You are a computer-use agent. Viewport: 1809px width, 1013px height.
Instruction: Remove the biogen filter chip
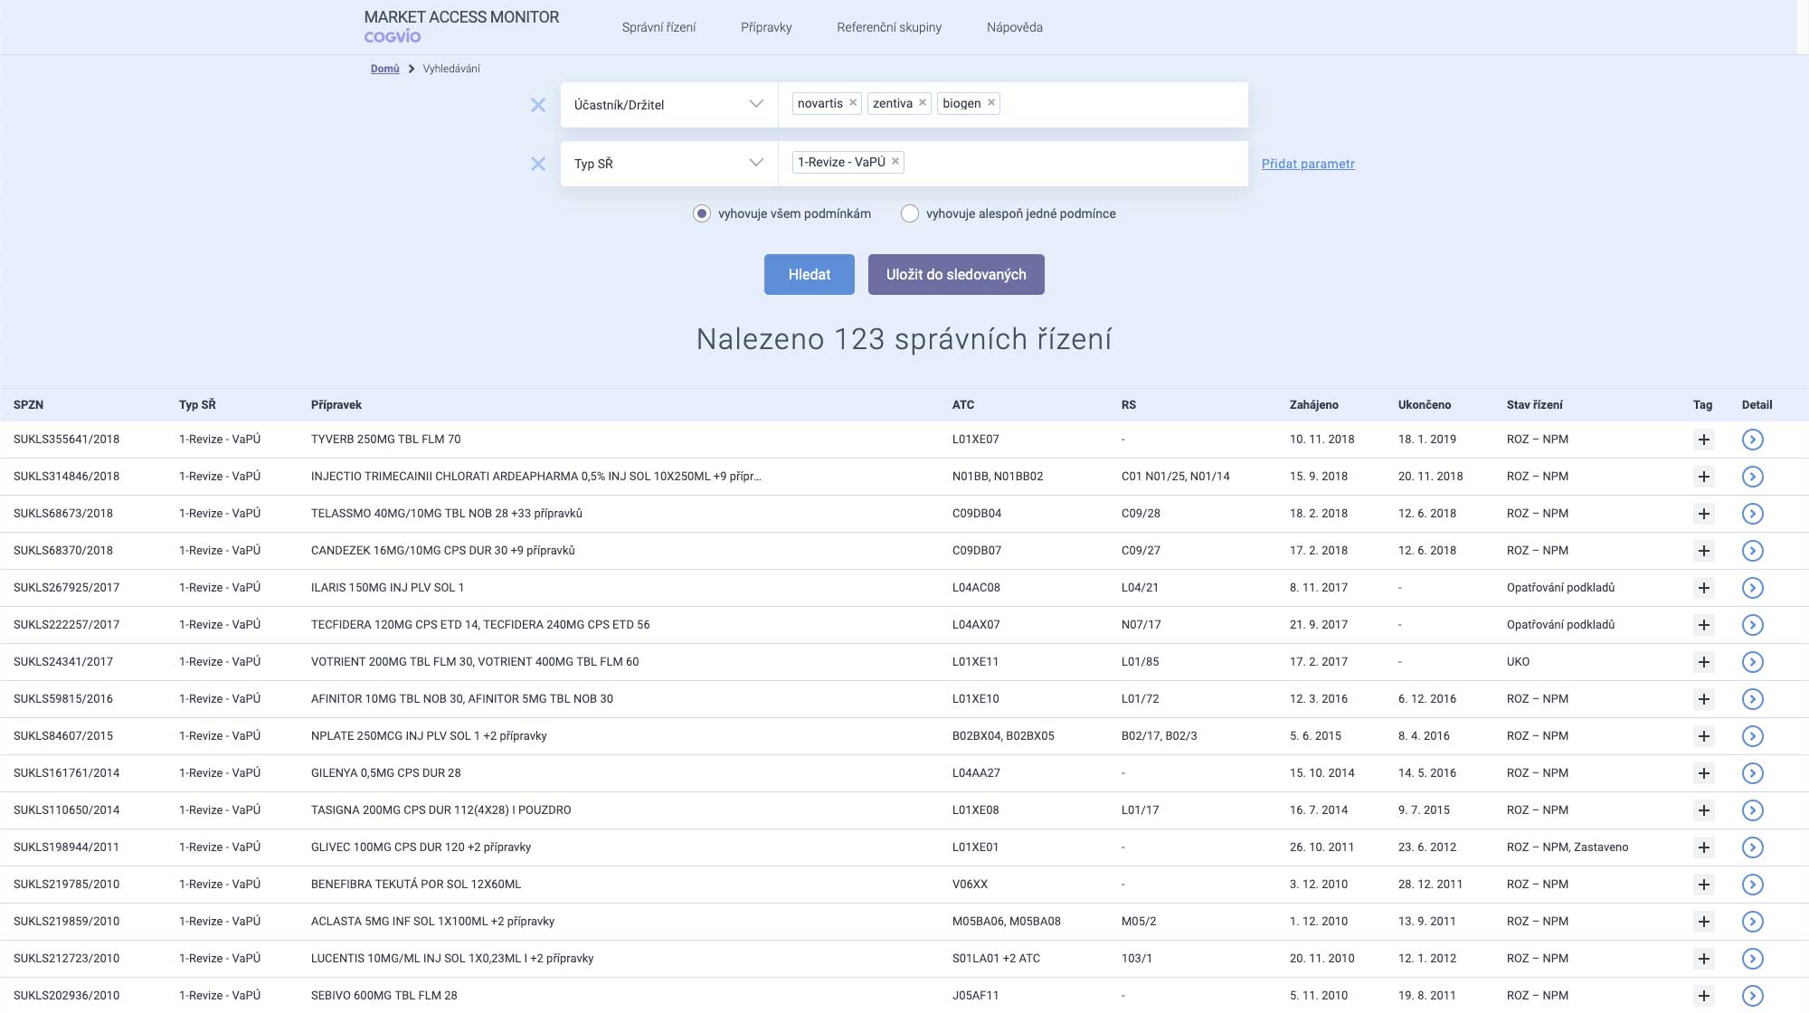pyautogui.click(x=991, y=103)
